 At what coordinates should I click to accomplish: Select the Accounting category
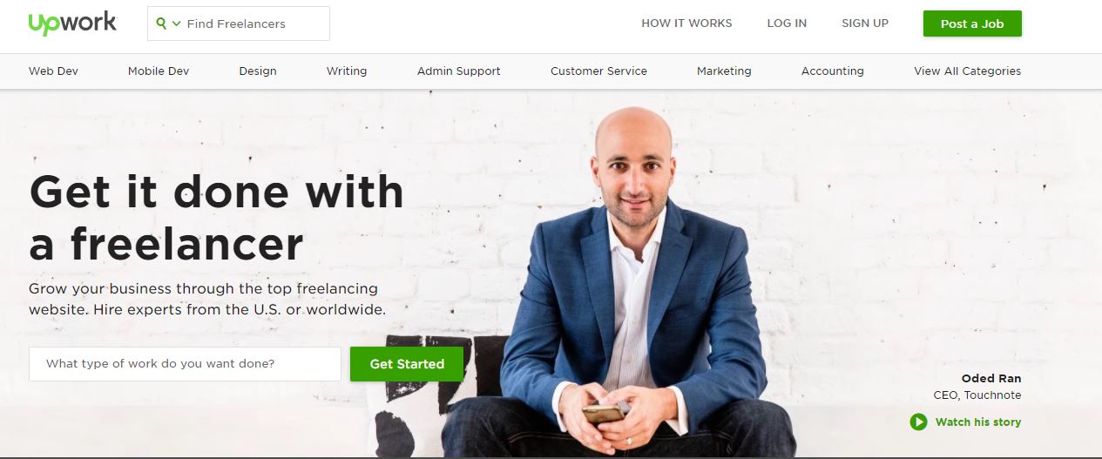[x=833, y=71]
